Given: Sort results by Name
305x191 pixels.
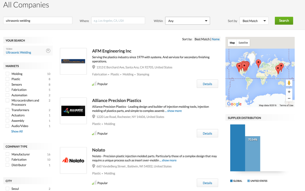Looking at the screenshot, I should click(215, 39).
